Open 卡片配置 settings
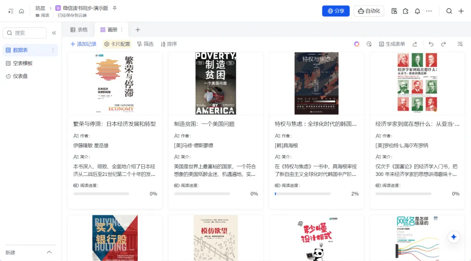 [x=117, y=44]
